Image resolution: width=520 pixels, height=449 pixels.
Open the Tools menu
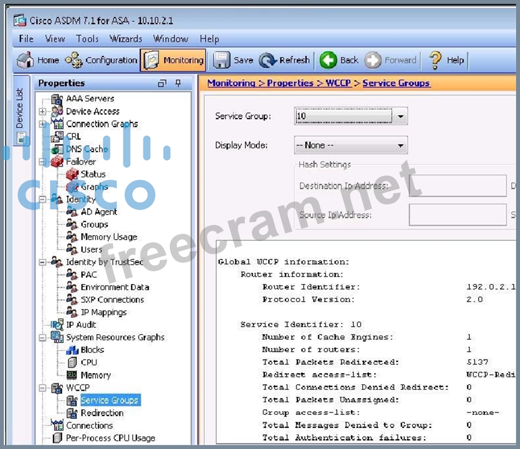tap(87, 39)
